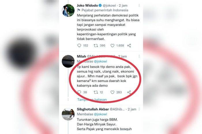
Task: Retweet Joko Widodo's tweet
Action: coord(96,45)
